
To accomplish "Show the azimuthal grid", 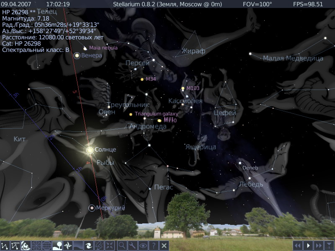I will pyautogui.click(x=36, y=246).
